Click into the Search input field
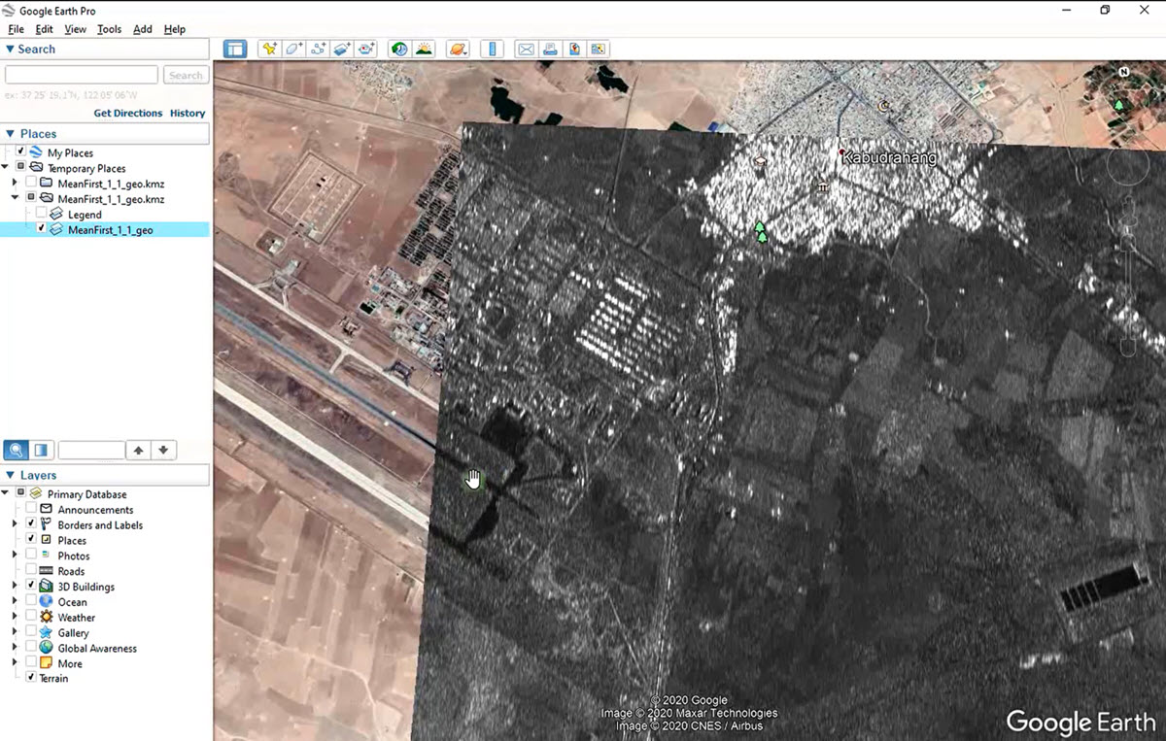The height and width of the screenshot is (741, 1166). coord(82,75)
